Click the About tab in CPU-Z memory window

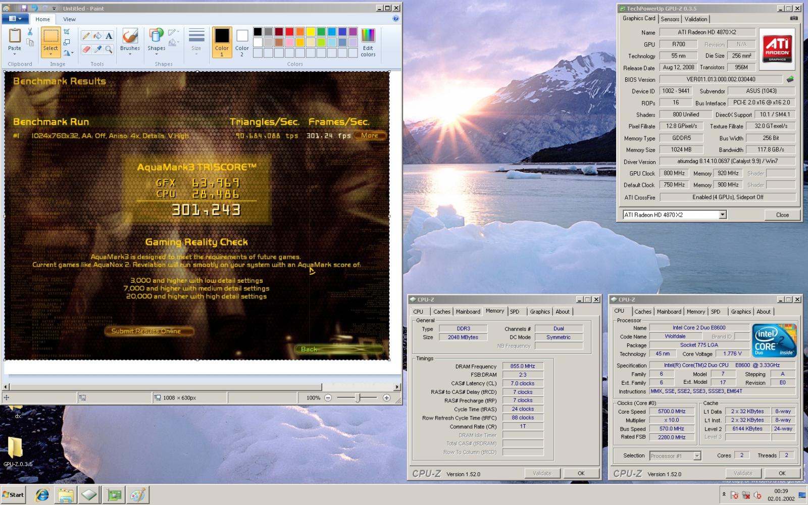(563, 312)
